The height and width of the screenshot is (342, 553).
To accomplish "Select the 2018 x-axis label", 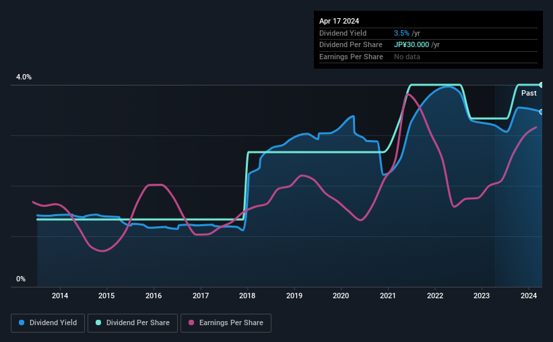I will pyautogui.click(x=247, y=296).
